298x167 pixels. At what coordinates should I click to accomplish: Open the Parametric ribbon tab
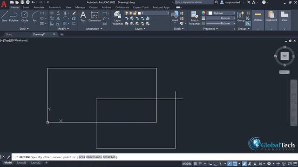pos(55,7)
